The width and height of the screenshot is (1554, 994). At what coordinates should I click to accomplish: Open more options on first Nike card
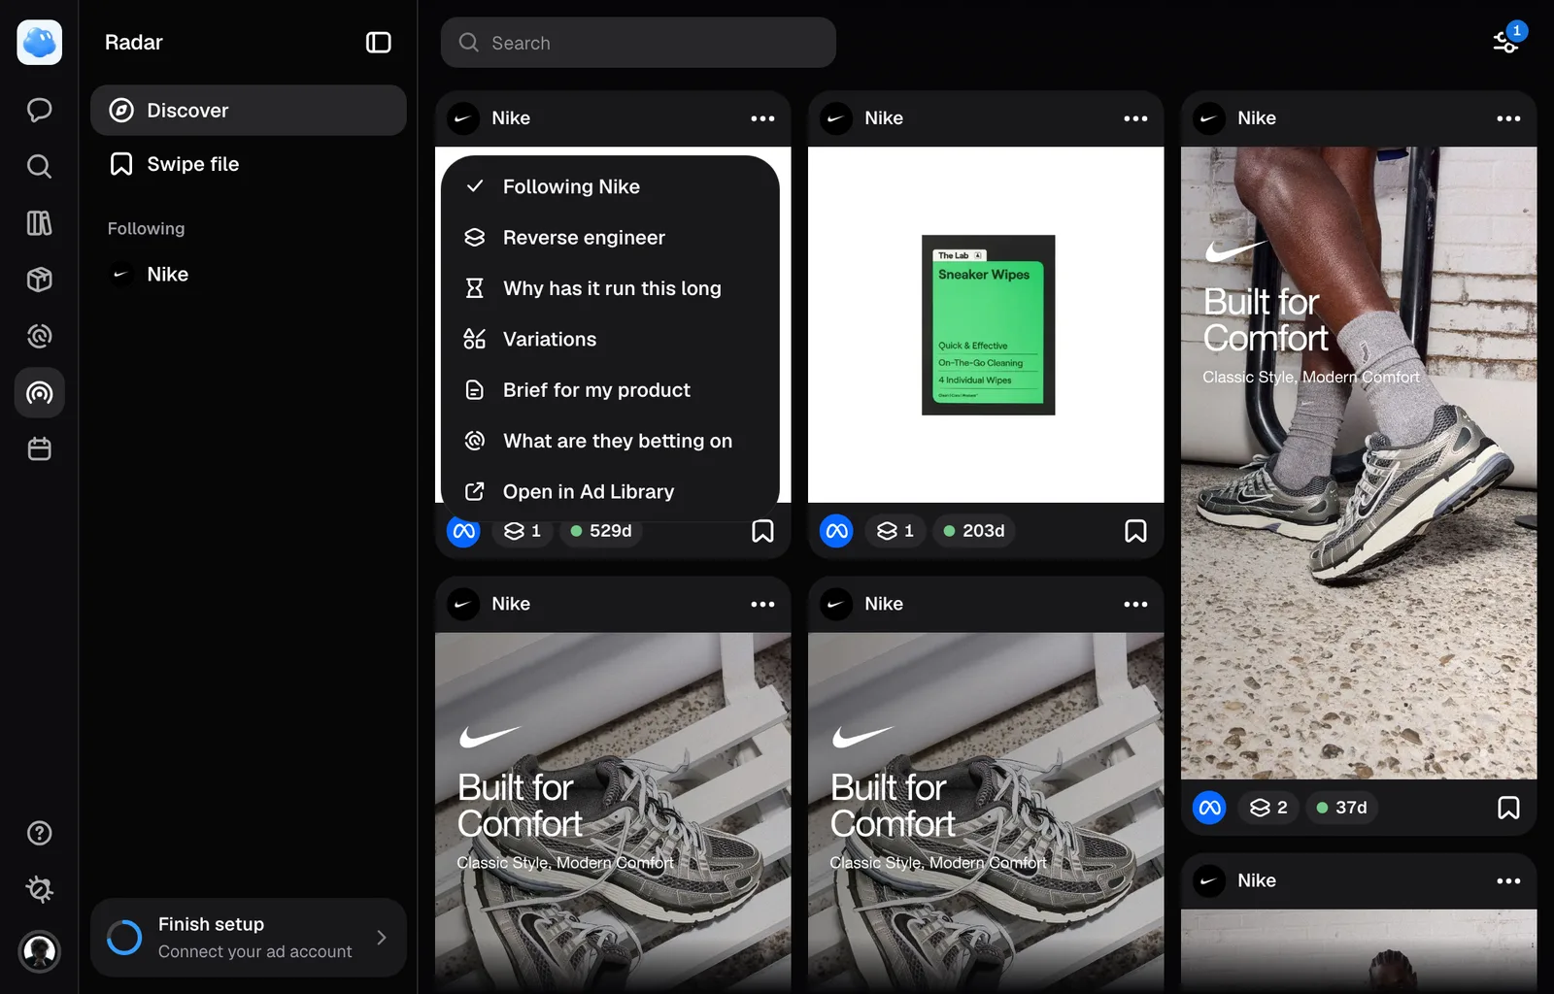click(x=762, y=118)
